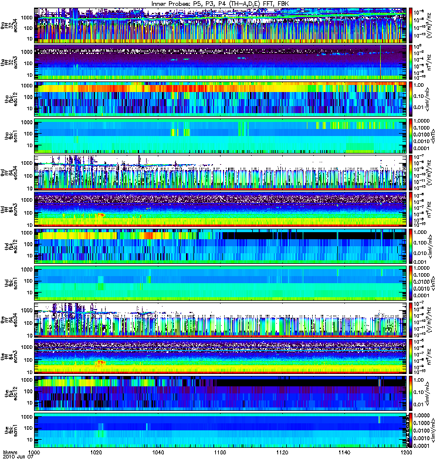Viewport: 440px width, 469px height.
Task: Select the 1020 time tick label
Action: pos(96,452)
